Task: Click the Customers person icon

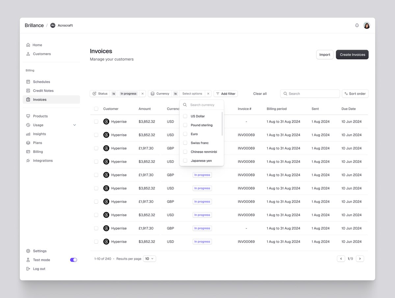Action: 28,54
